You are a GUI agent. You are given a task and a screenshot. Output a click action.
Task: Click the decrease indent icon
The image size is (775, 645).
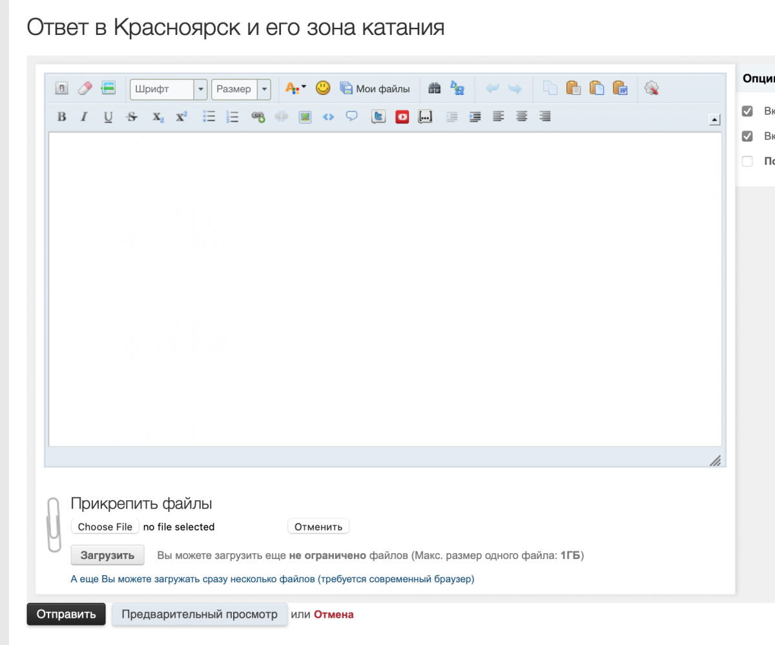click(x=451, y=117)
